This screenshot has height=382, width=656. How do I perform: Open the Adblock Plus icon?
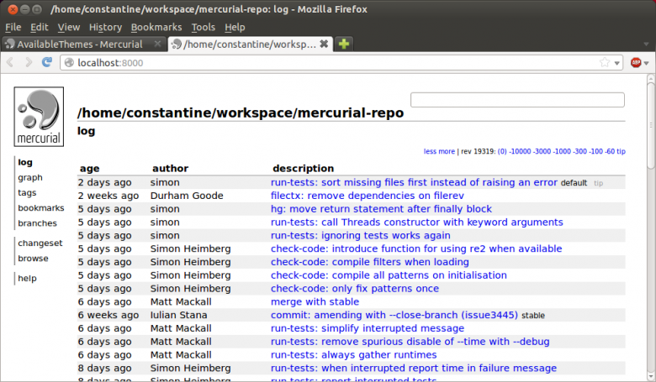(x=636, y=63)
